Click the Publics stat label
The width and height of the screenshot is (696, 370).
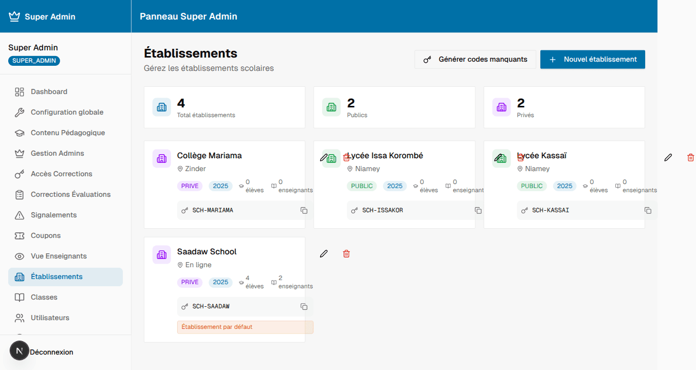coord(357,116)
